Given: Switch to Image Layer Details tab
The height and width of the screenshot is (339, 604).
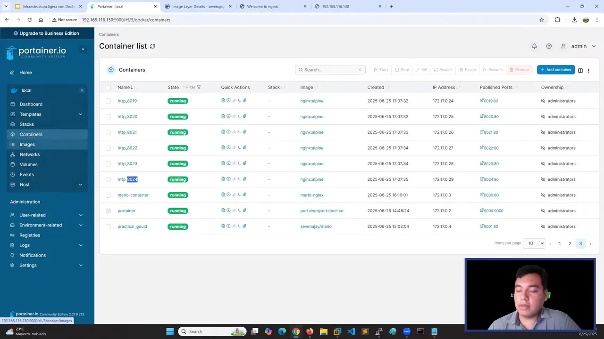Looking at the screenshot, I should click(198, 7).
